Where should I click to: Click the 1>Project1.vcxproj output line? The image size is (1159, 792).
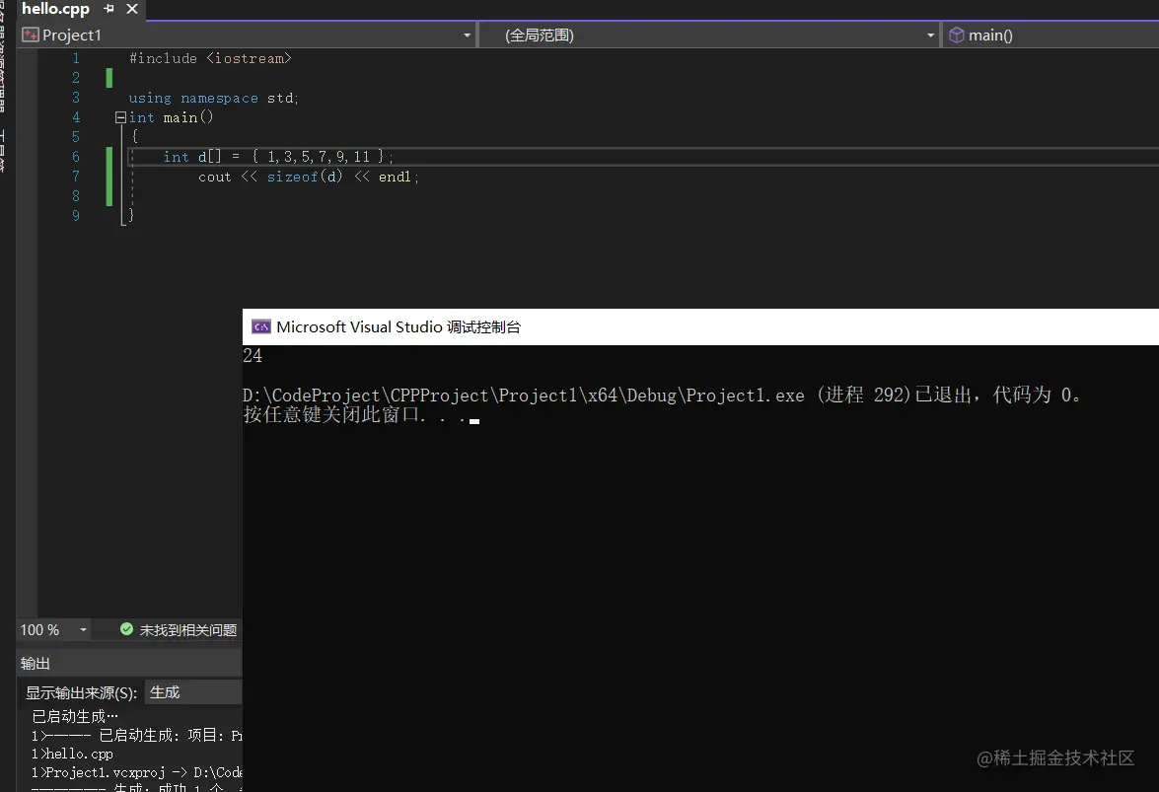(x=137, y=773)
